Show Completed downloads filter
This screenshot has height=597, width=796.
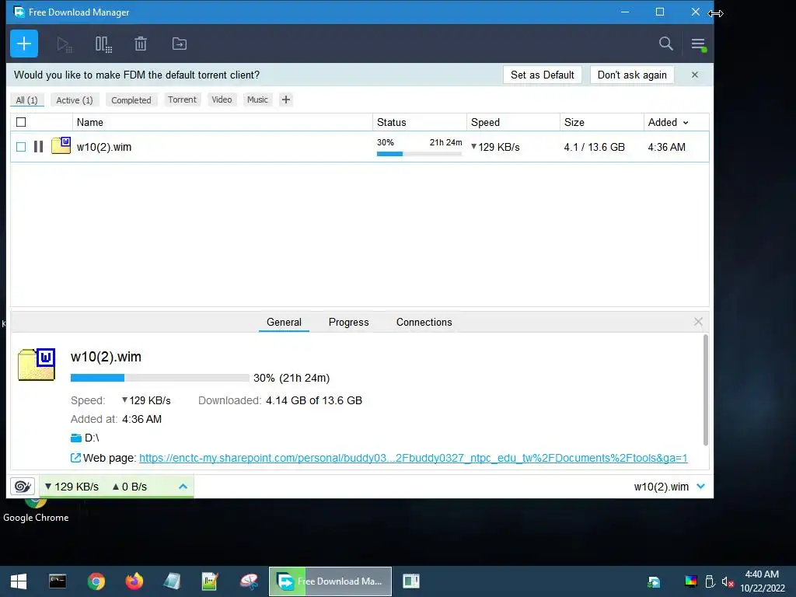tap(131, 100)
